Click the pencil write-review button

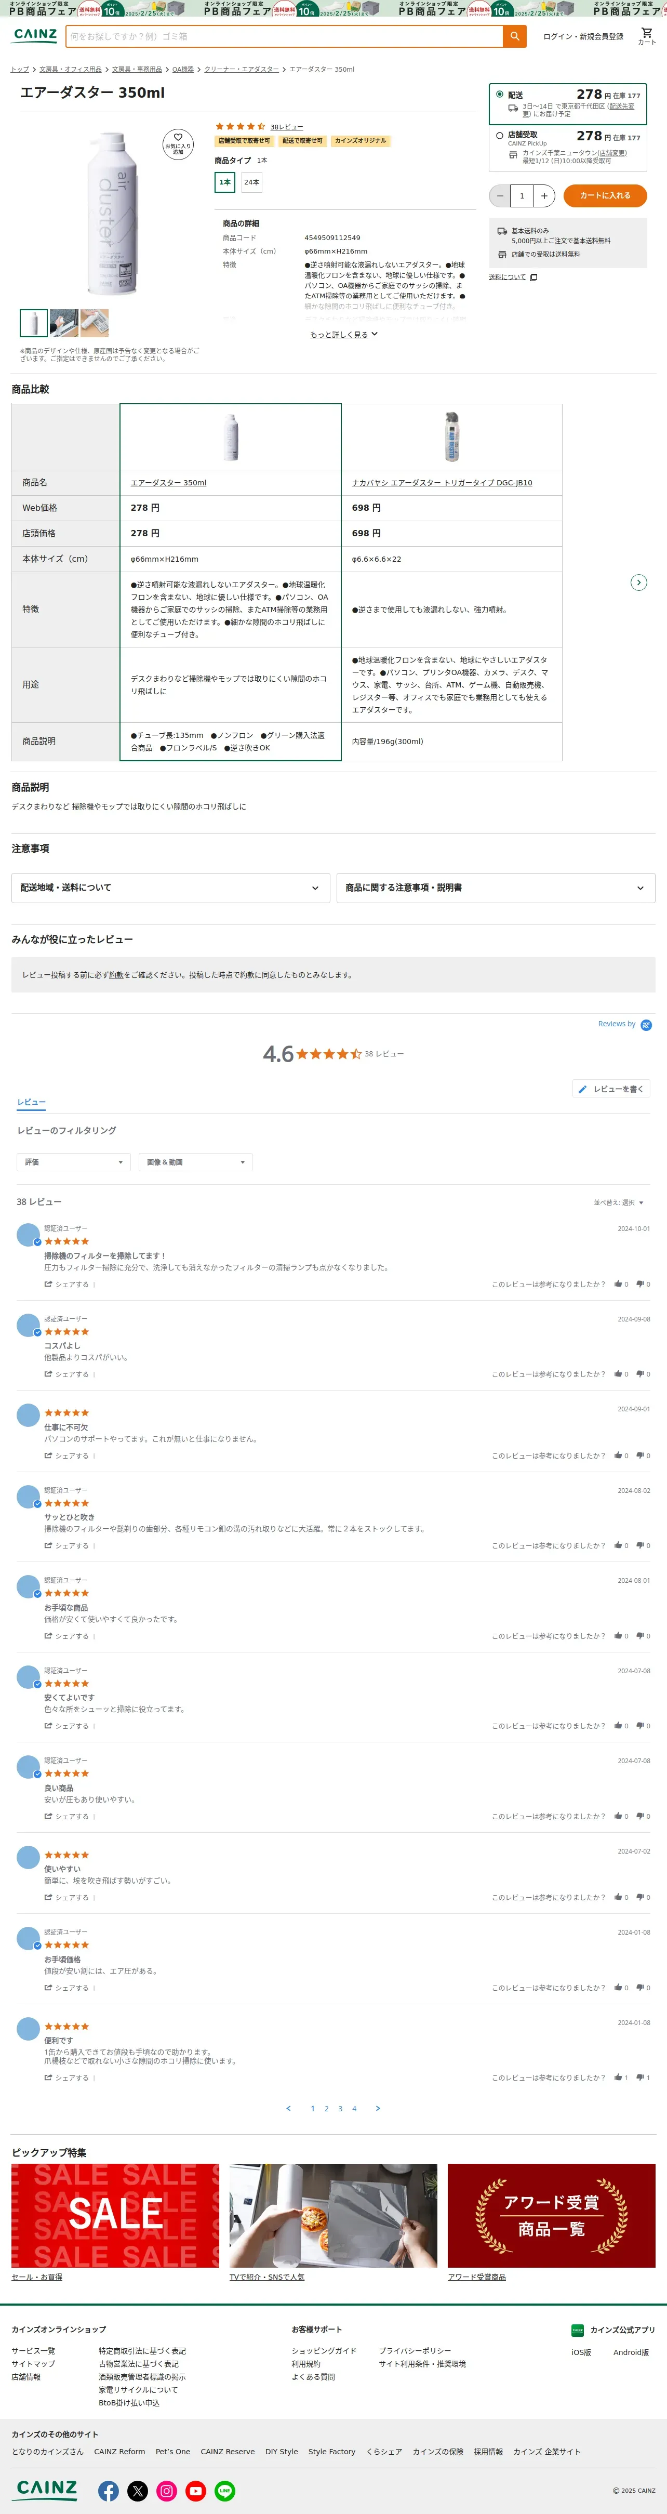click(611, 1089)
